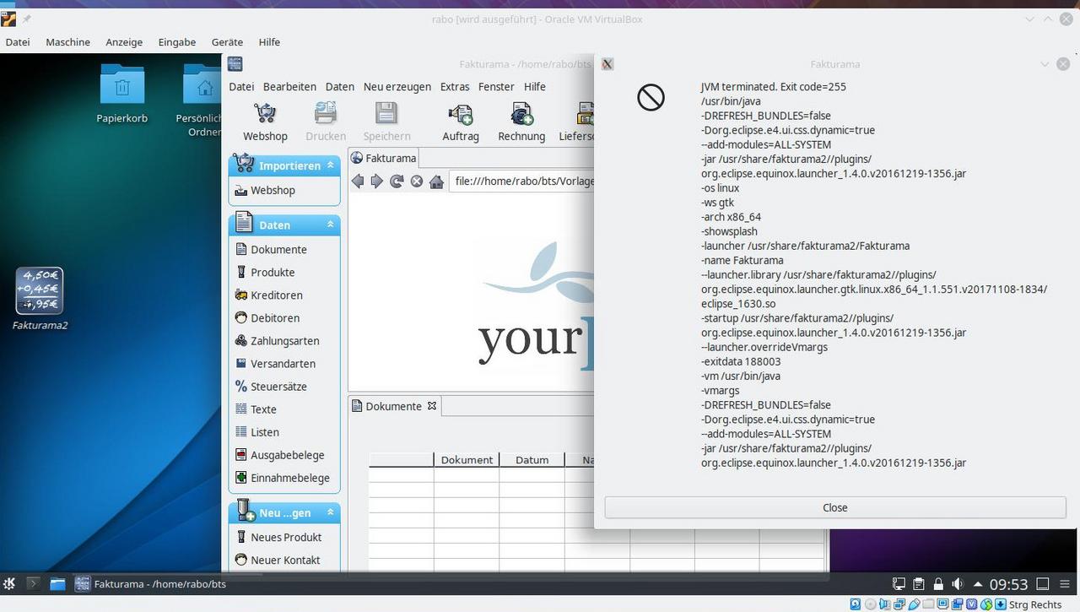Click the volume icon in the system tray
Screen dimensions: 1080x612
[957, 583]
